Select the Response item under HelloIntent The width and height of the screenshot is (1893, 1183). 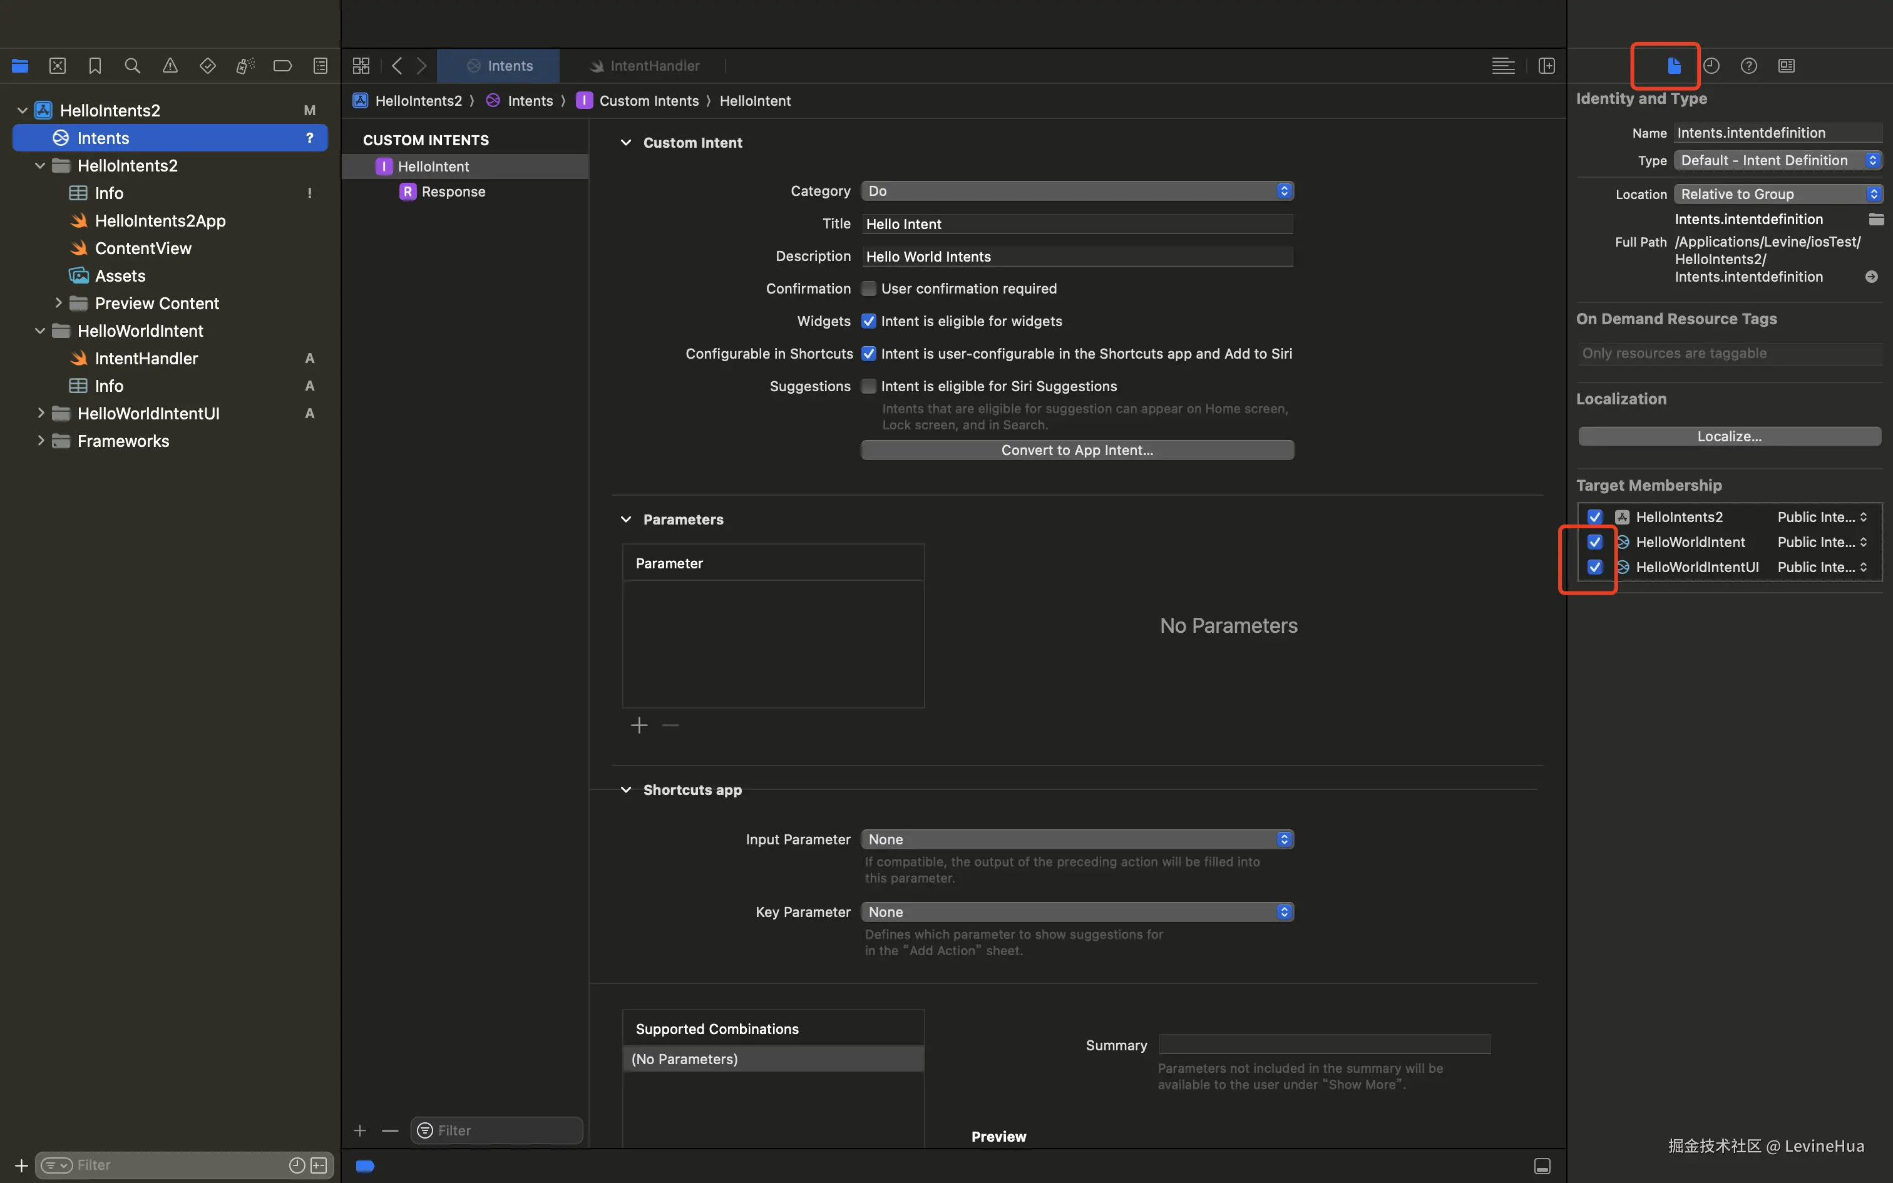click(452, 192)
